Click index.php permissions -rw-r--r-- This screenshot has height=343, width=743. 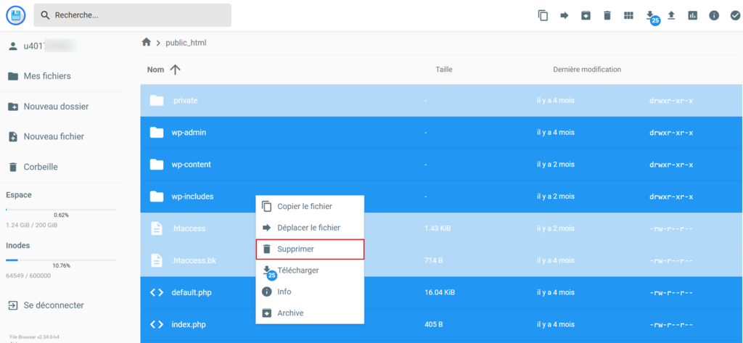(671, 325)
